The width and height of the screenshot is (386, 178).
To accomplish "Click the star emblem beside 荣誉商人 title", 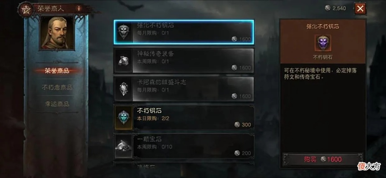I will [25, 9].
